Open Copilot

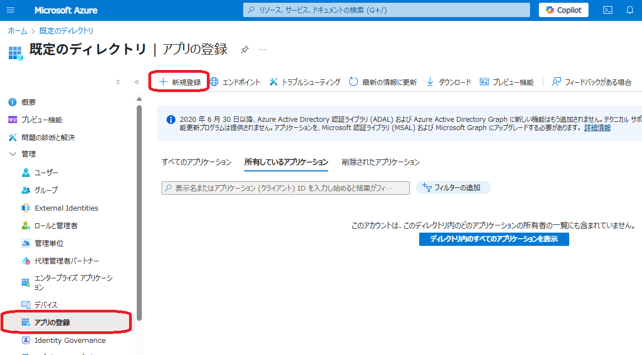563,10
